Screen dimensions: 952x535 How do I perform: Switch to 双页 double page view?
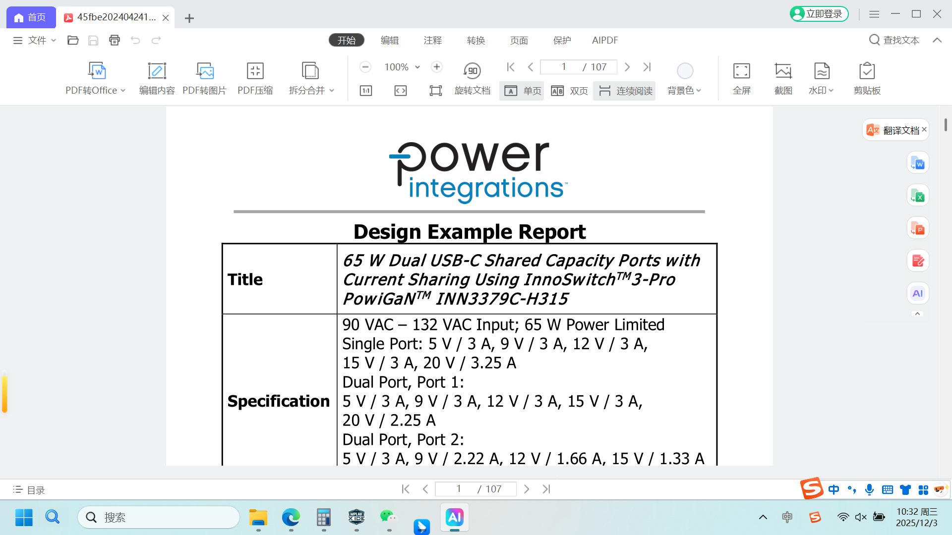tap(569, 91)
